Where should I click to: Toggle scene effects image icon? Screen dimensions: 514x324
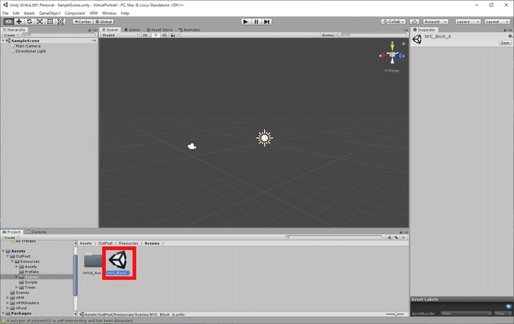(x=173, y=35)
